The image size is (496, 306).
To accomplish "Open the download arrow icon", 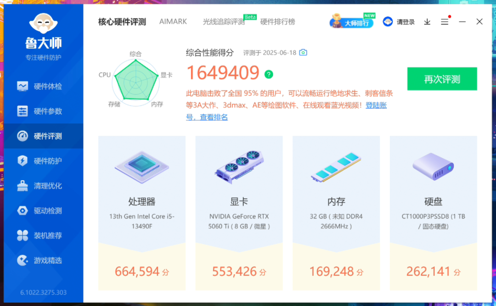I will pos(427,22).
